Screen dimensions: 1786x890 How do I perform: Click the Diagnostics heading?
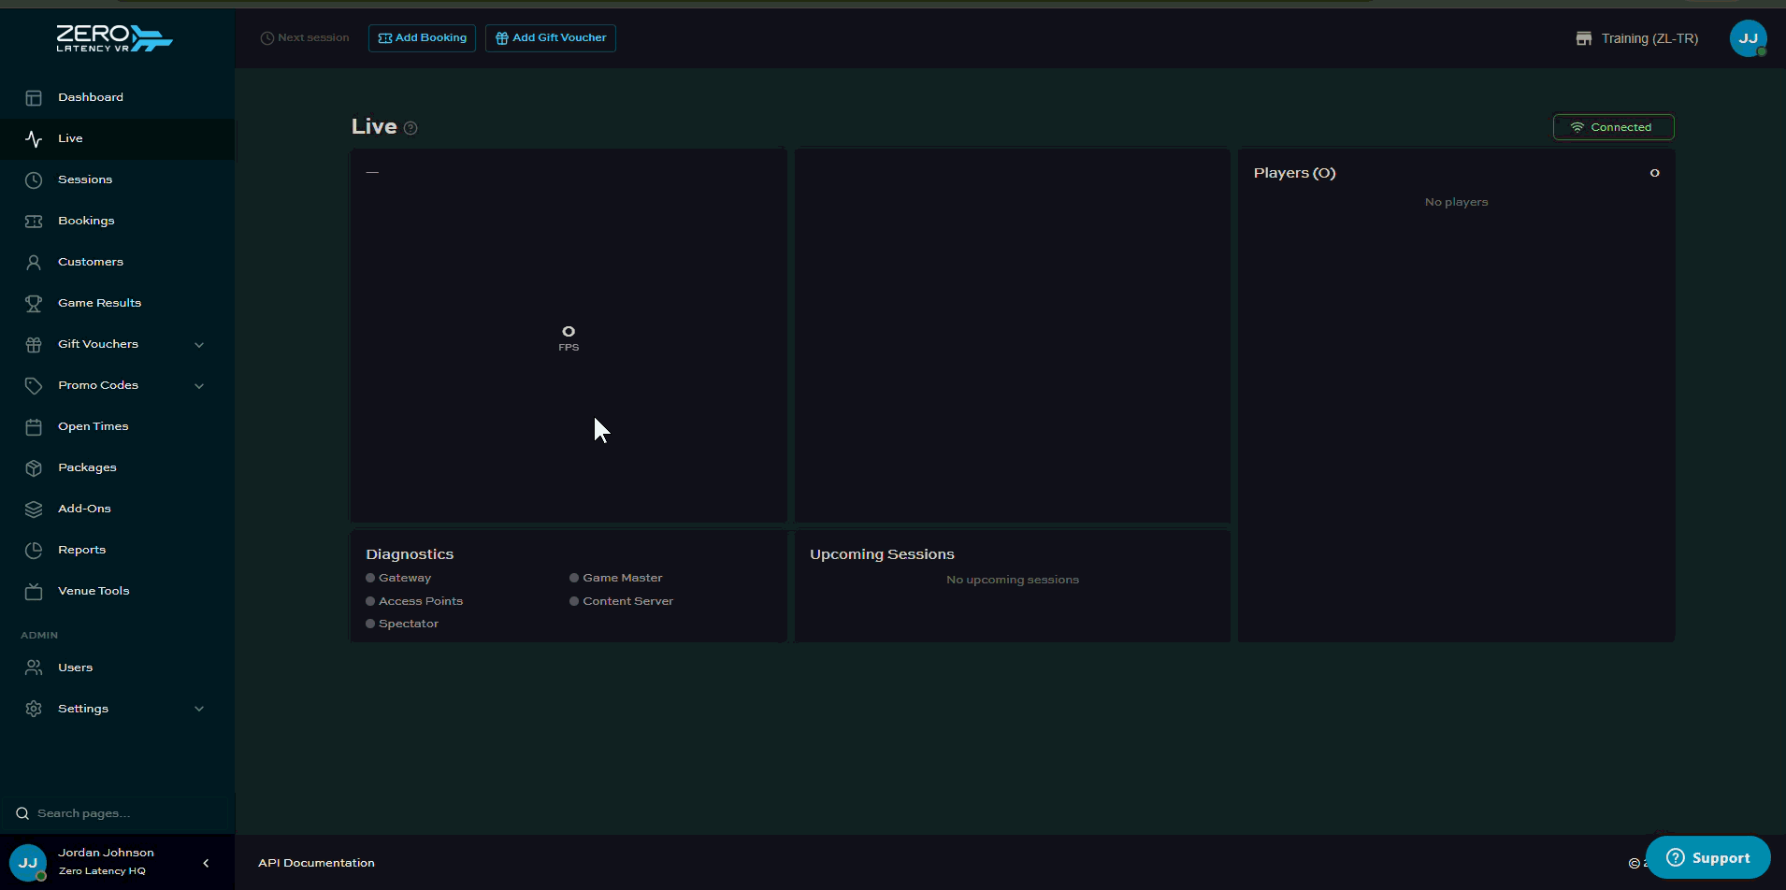pos(410,554)
